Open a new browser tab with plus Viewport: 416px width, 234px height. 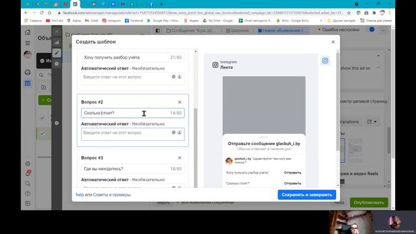(161, 5)
